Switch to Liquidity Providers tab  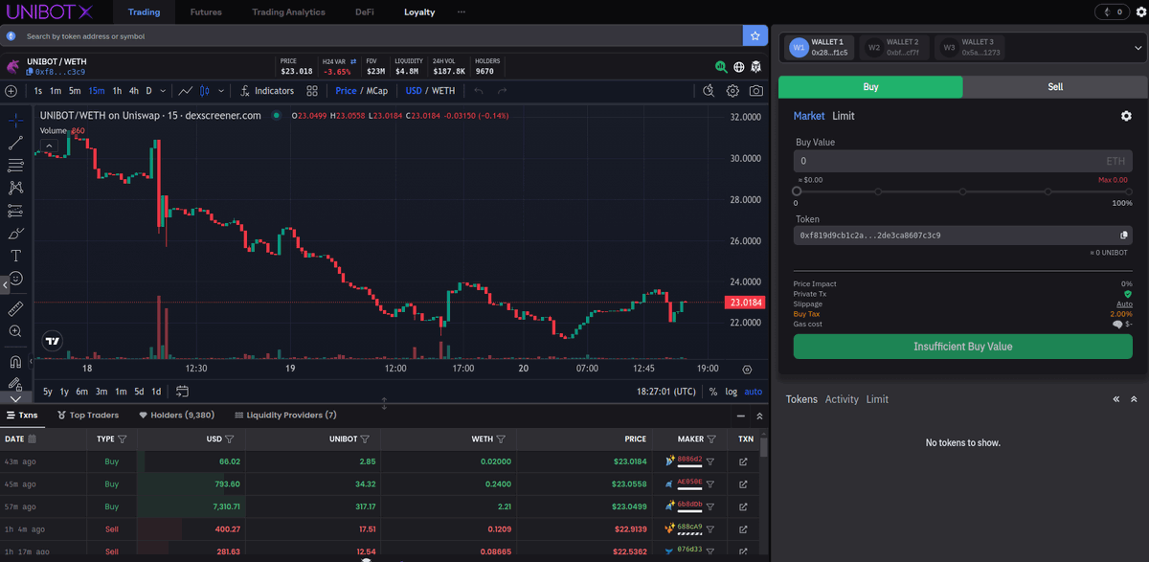(x=285, y=416)
